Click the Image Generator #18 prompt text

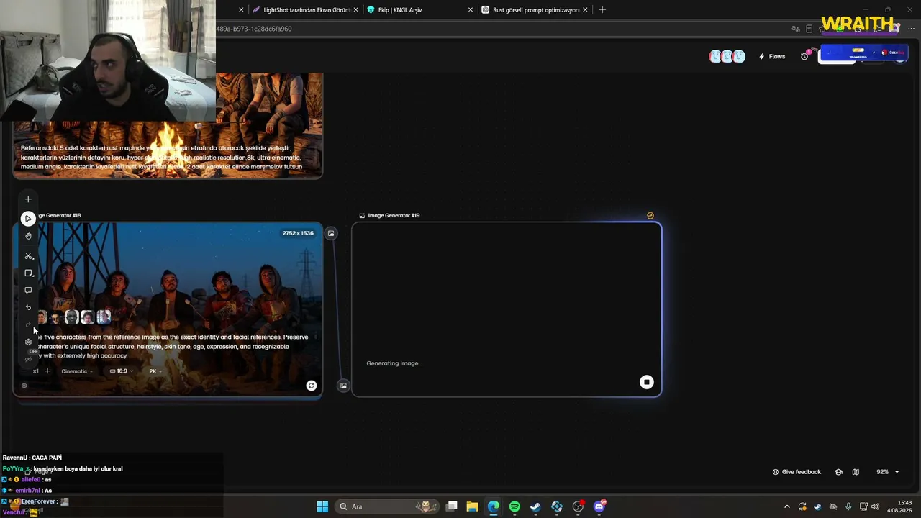[173, 346]
